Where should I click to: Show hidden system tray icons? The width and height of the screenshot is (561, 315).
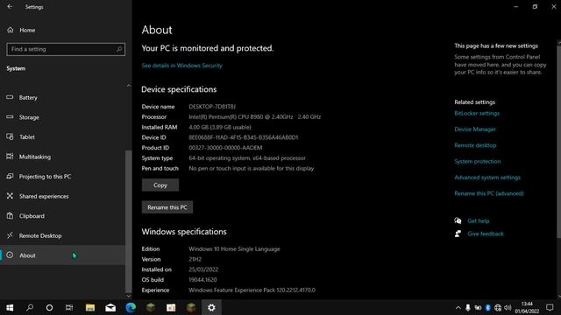coord(458,307)
